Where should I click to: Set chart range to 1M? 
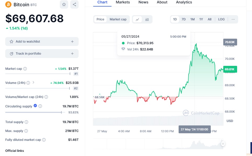point(192,19)
